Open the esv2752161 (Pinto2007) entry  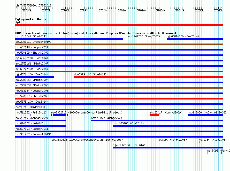(33, 63)
